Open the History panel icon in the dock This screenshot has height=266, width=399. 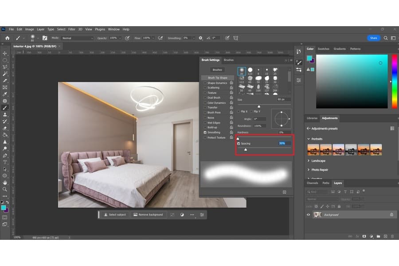coord(299,52)
